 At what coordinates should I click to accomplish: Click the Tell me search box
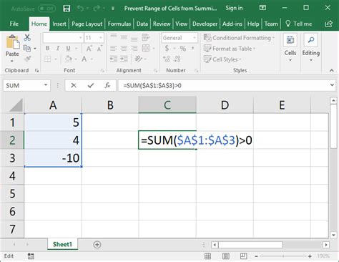coord(298,24)
